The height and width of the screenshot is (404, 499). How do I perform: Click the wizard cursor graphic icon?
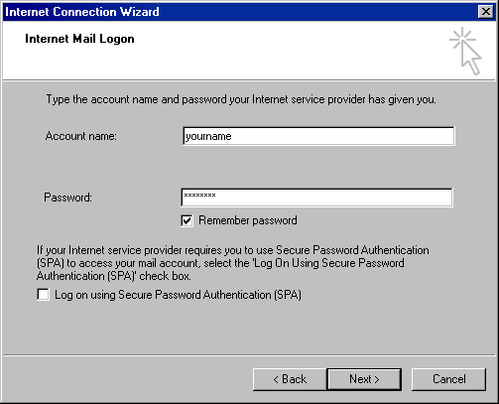coord(465,52)
